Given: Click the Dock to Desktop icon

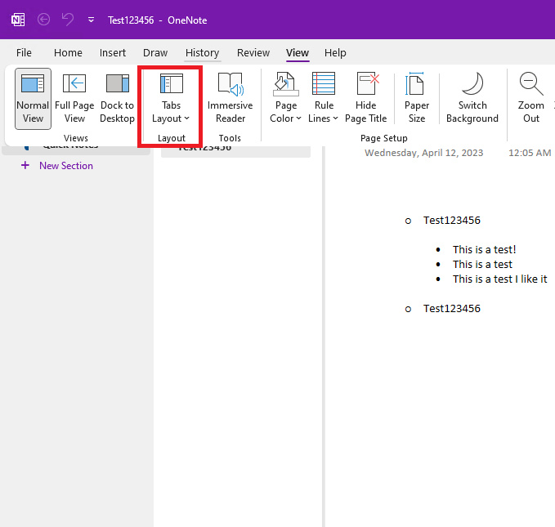Looking at the screenshot, I should [118, 84].
